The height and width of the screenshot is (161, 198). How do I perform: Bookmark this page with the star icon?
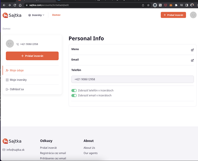pyautogui.click(x=148, y=5)
